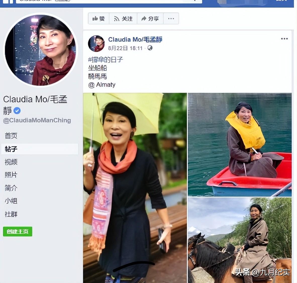Click the #撑伞的日子 hashtag
297x283 pixels.
point(106,60)
